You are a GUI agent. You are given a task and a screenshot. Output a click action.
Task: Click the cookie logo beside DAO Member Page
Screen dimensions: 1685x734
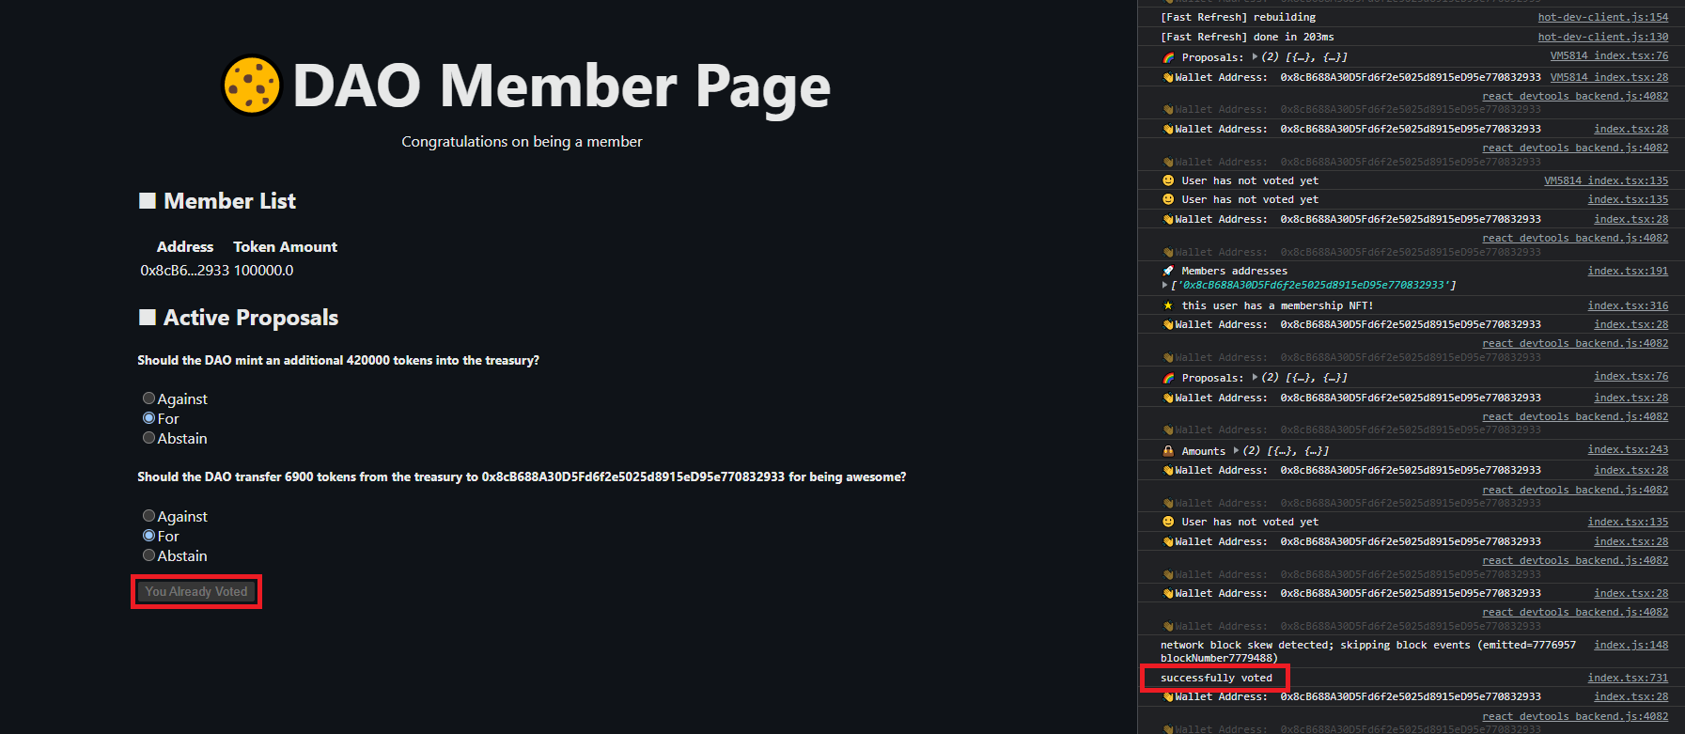click(x=252, y=86)
